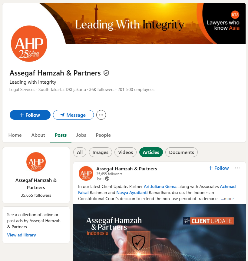Image resolution: width=248 pixels, height=261 pixels.
Task: Click the AHP logo in the sidebar card
Action: point(36,162)
